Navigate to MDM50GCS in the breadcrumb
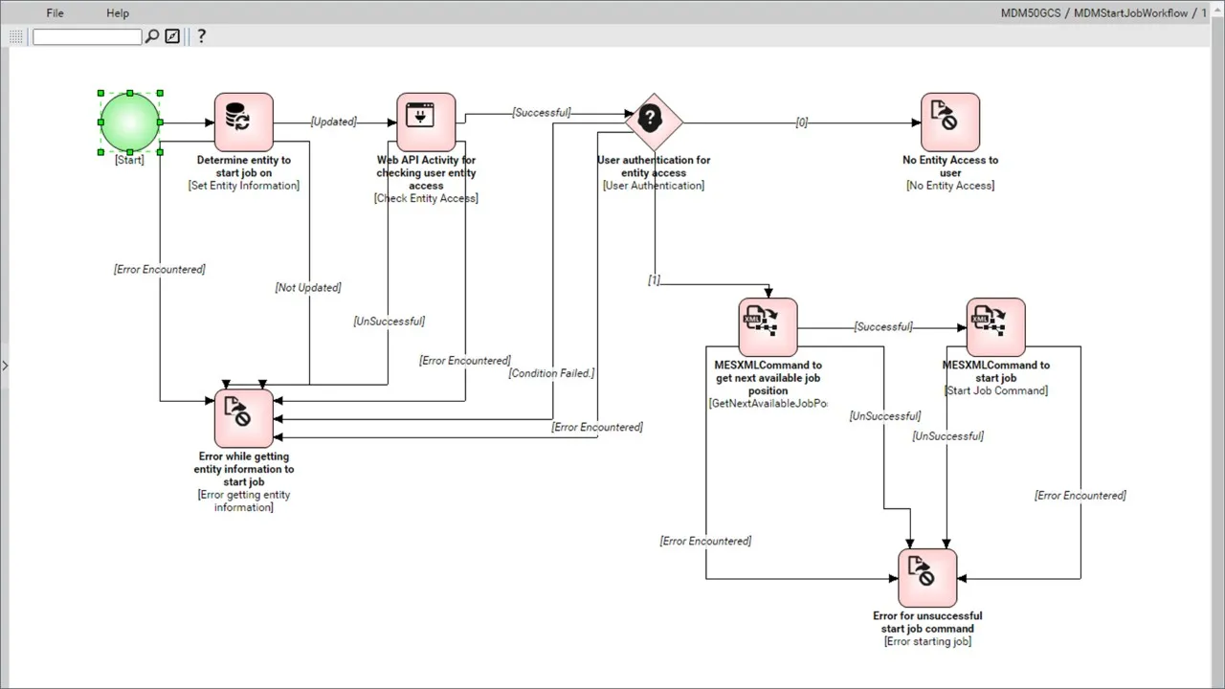Image resolution: width=1225 pixels, height=689 pixels. [x=1028, y=12]
